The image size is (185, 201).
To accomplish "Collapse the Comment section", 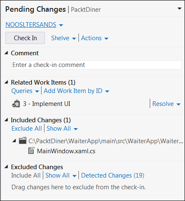I will pyautogui.click(x=6, y=53).
